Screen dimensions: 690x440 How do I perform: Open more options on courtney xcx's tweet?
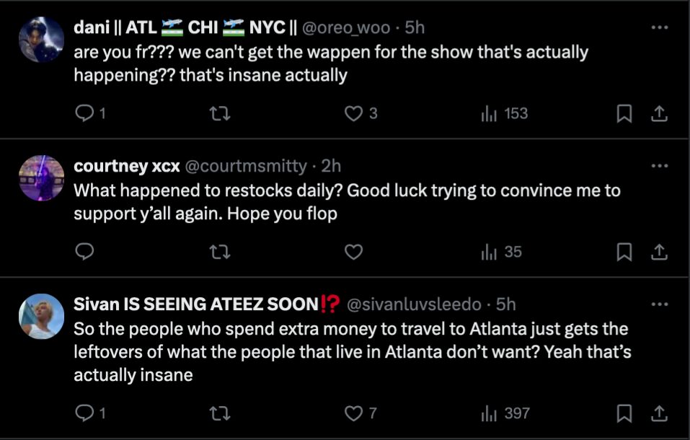[659, 166]
